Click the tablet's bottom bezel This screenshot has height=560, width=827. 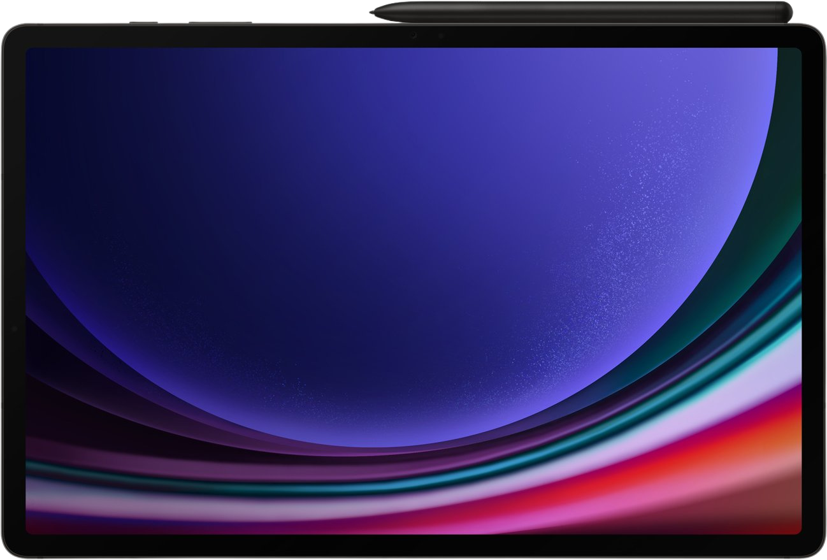pyautogui.click(x=413, y=545)
